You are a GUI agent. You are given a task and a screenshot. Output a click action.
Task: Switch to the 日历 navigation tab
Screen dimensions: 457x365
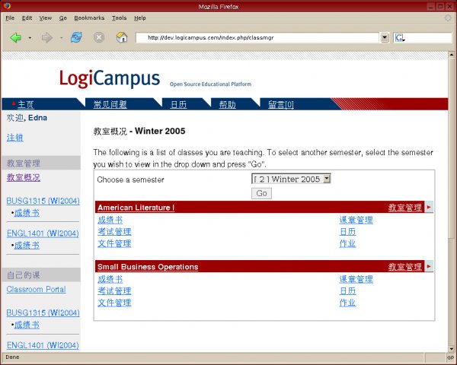click(x=178, y=104)
